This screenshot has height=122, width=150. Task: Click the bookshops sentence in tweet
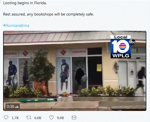48,14
